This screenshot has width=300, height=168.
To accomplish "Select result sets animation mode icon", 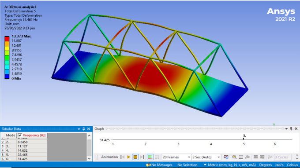I will point(157,157).
